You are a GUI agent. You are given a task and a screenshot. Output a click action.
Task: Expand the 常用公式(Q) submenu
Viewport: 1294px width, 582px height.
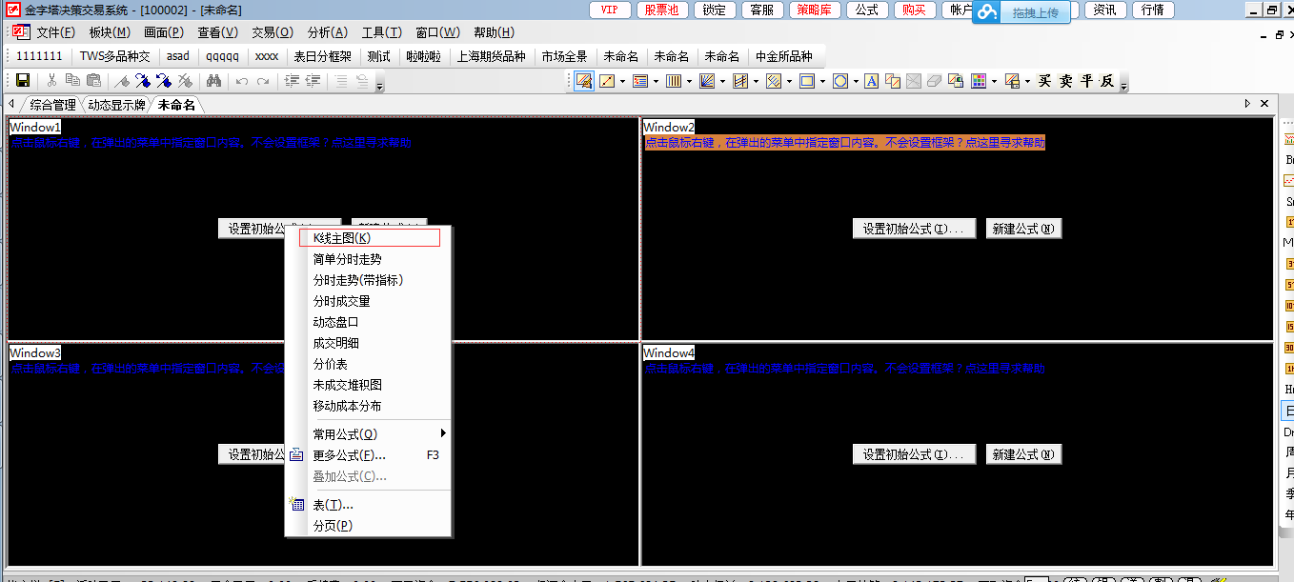point(369,434)
